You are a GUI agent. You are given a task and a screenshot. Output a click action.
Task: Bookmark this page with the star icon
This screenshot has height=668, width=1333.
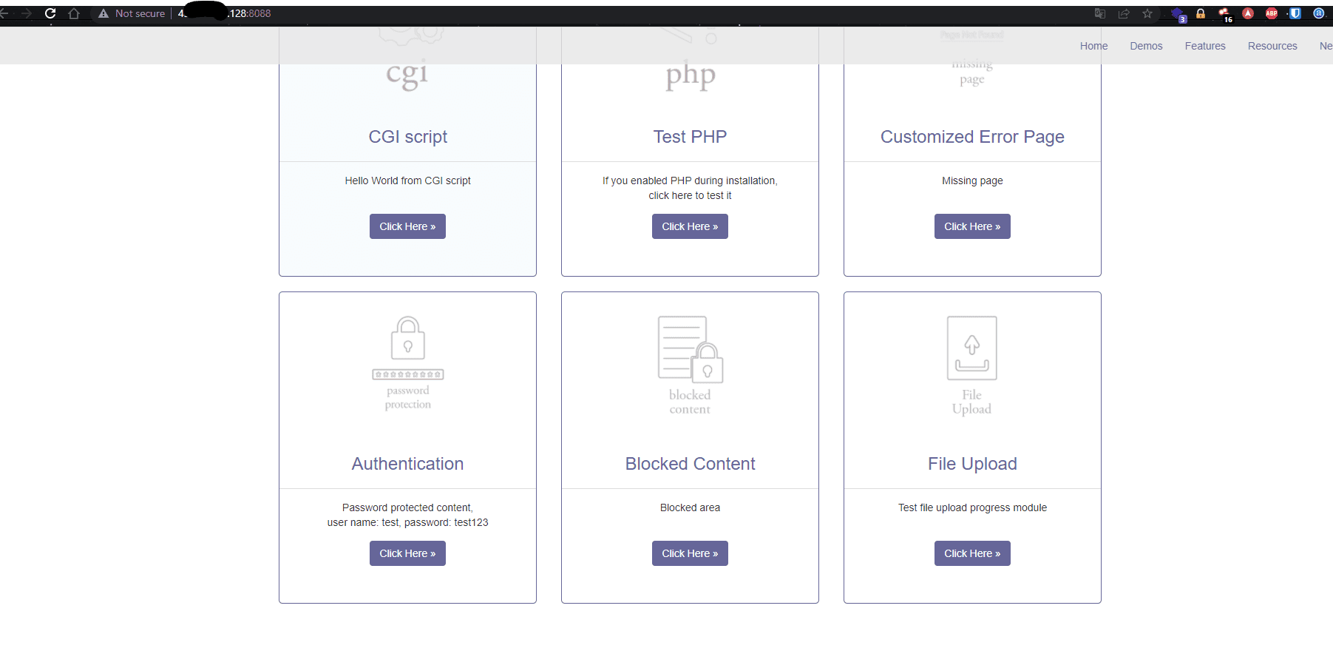tap(1148, 13)
